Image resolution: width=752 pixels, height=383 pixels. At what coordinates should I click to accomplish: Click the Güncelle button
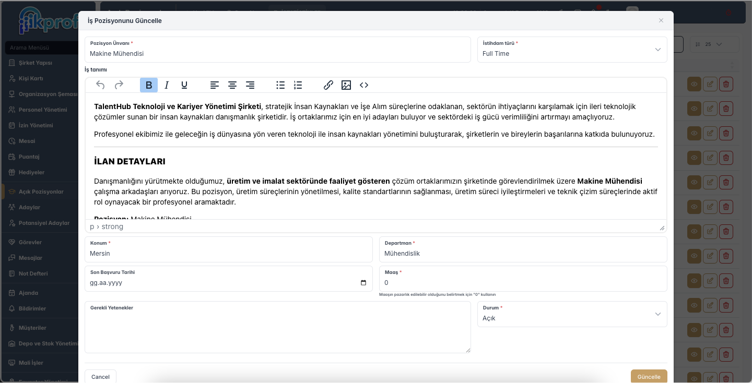point(649,377)
